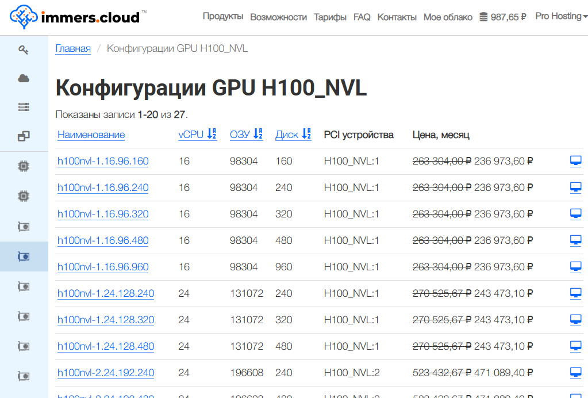The height and width of the screenshot is (398, 588).
Task: Open the cloud icon in the sidebar
Action: coord(24,79)
